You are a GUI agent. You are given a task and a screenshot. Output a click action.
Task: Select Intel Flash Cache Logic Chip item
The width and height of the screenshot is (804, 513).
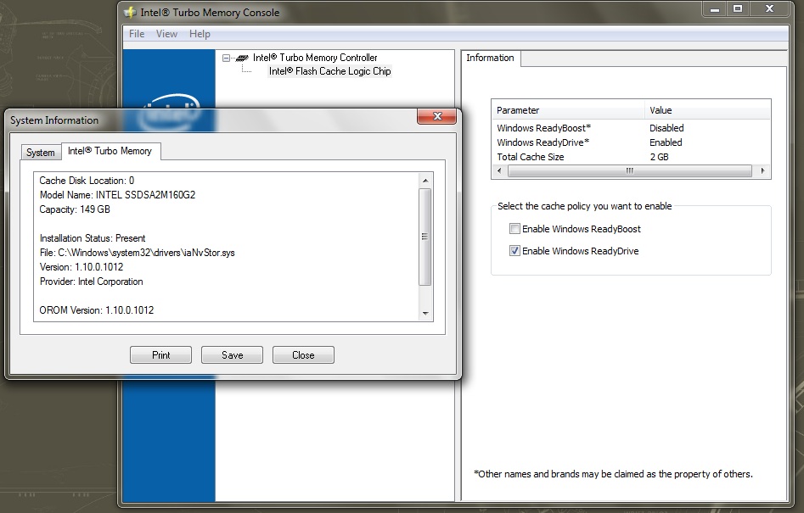tap(329, 71)
